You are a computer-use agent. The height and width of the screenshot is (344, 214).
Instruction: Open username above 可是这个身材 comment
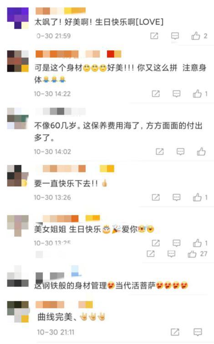78,54
